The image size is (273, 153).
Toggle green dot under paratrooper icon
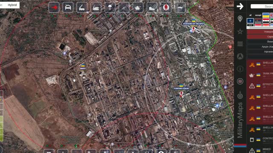click(108, 16)
